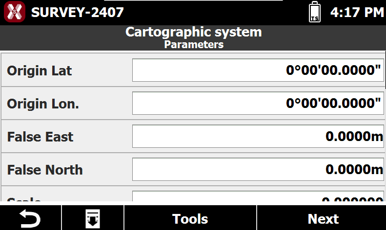
Task: Tap the 4:17 PM clock display
Action: (357, 12)
